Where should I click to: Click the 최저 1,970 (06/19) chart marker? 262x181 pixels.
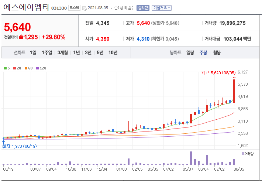coord(20,146)
